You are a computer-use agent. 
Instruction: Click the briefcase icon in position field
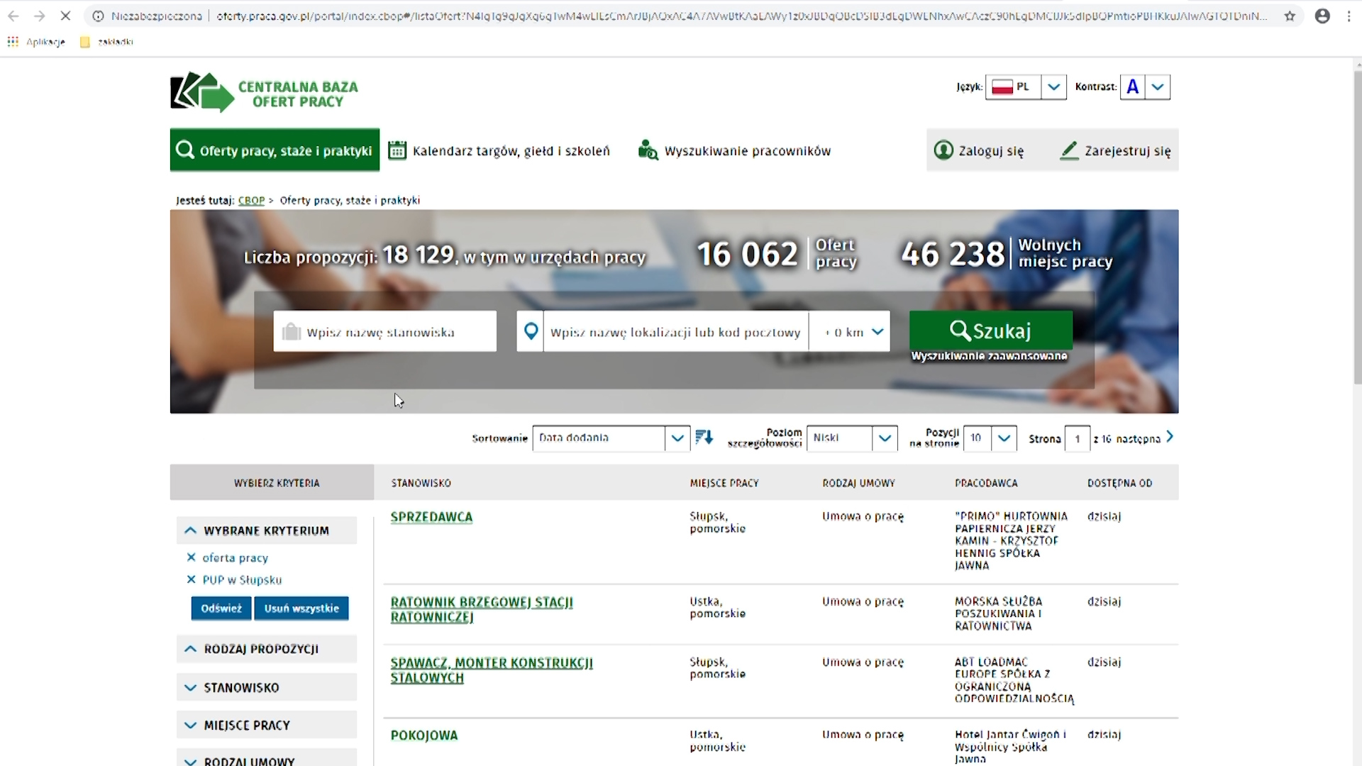[x=291, y=331]
